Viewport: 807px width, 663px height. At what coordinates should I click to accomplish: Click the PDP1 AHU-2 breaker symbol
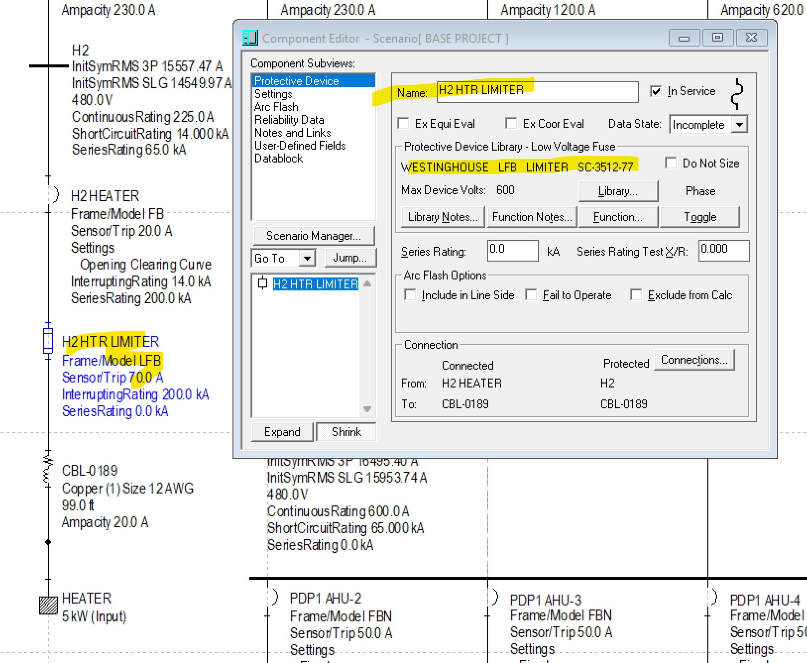click(275, 597)
